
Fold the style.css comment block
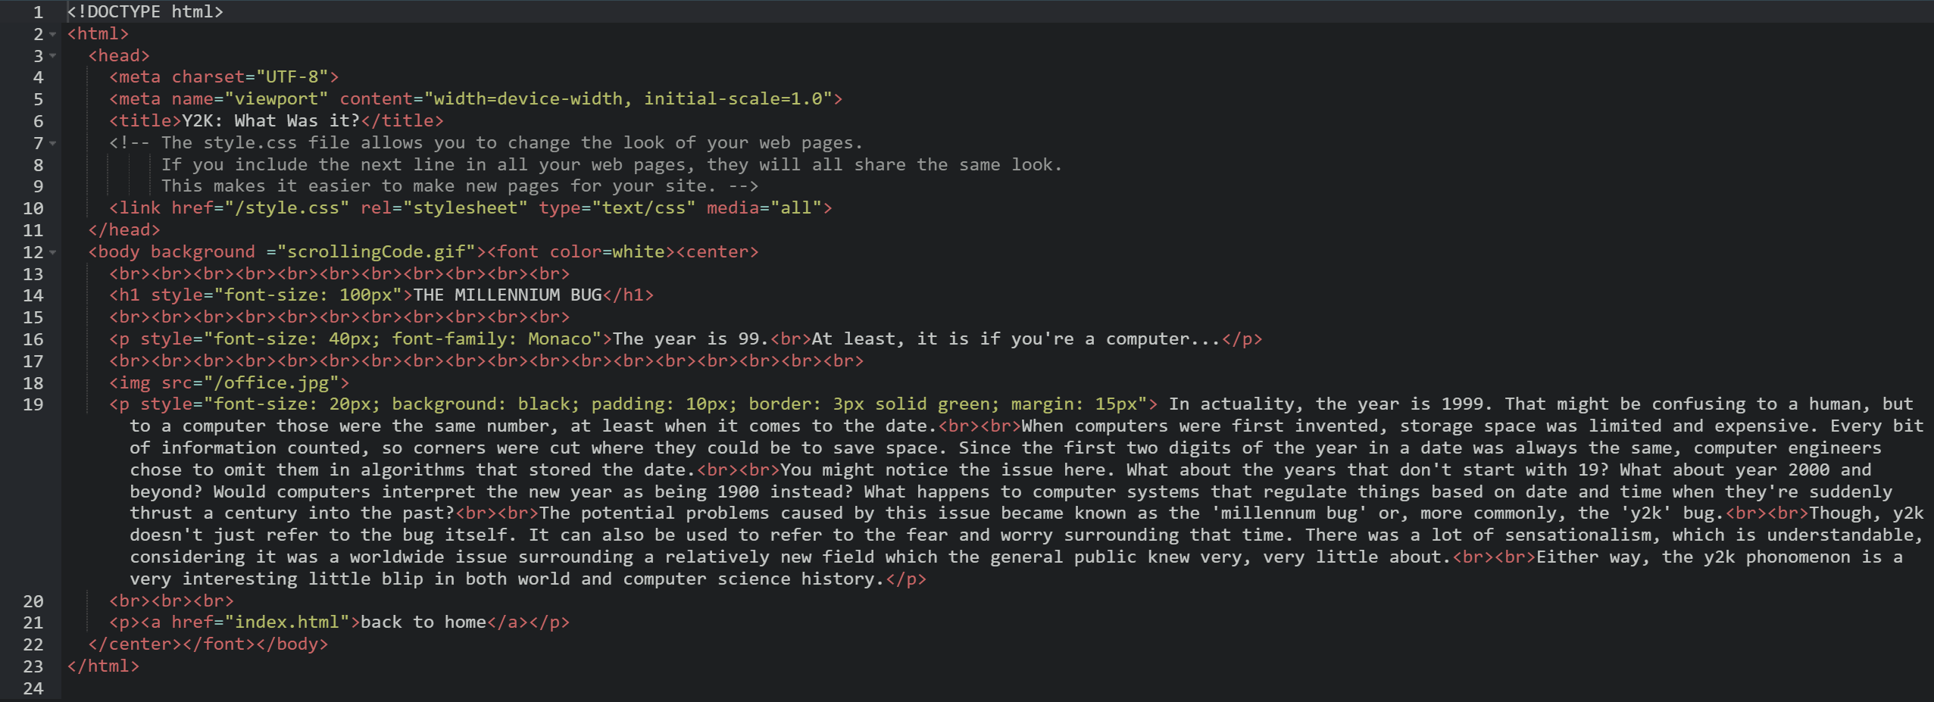click(x=52, y=143)
